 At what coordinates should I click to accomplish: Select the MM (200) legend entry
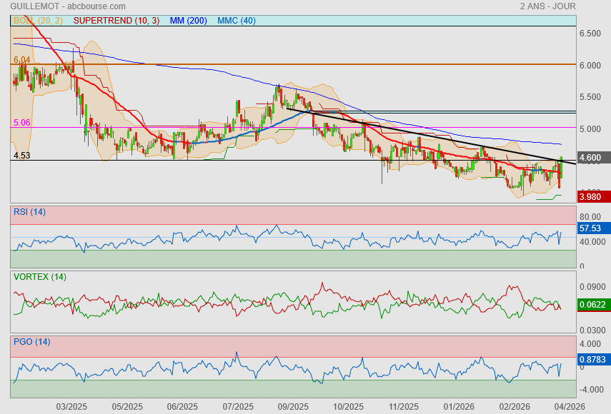tap(189, 21)
